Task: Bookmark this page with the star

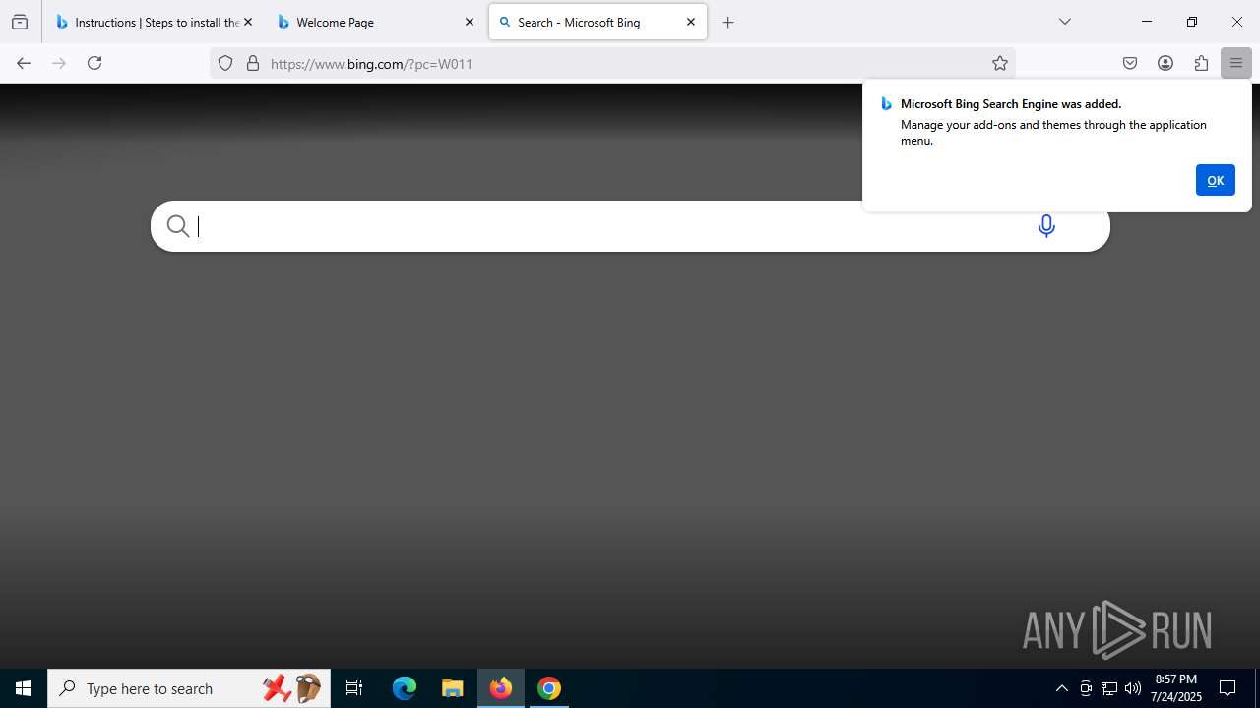Action: [1000, 63]
